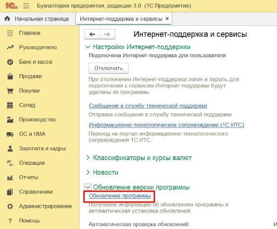
Task: Click description Отправка сообщения в службу технической поддержки
Action: [x=160, y=115]
